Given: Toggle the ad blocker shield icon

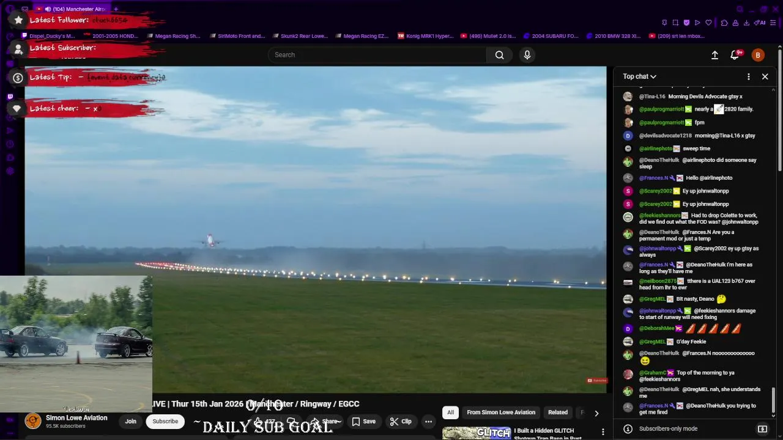Looking at the screenshot, I should (x=686, y=23).
